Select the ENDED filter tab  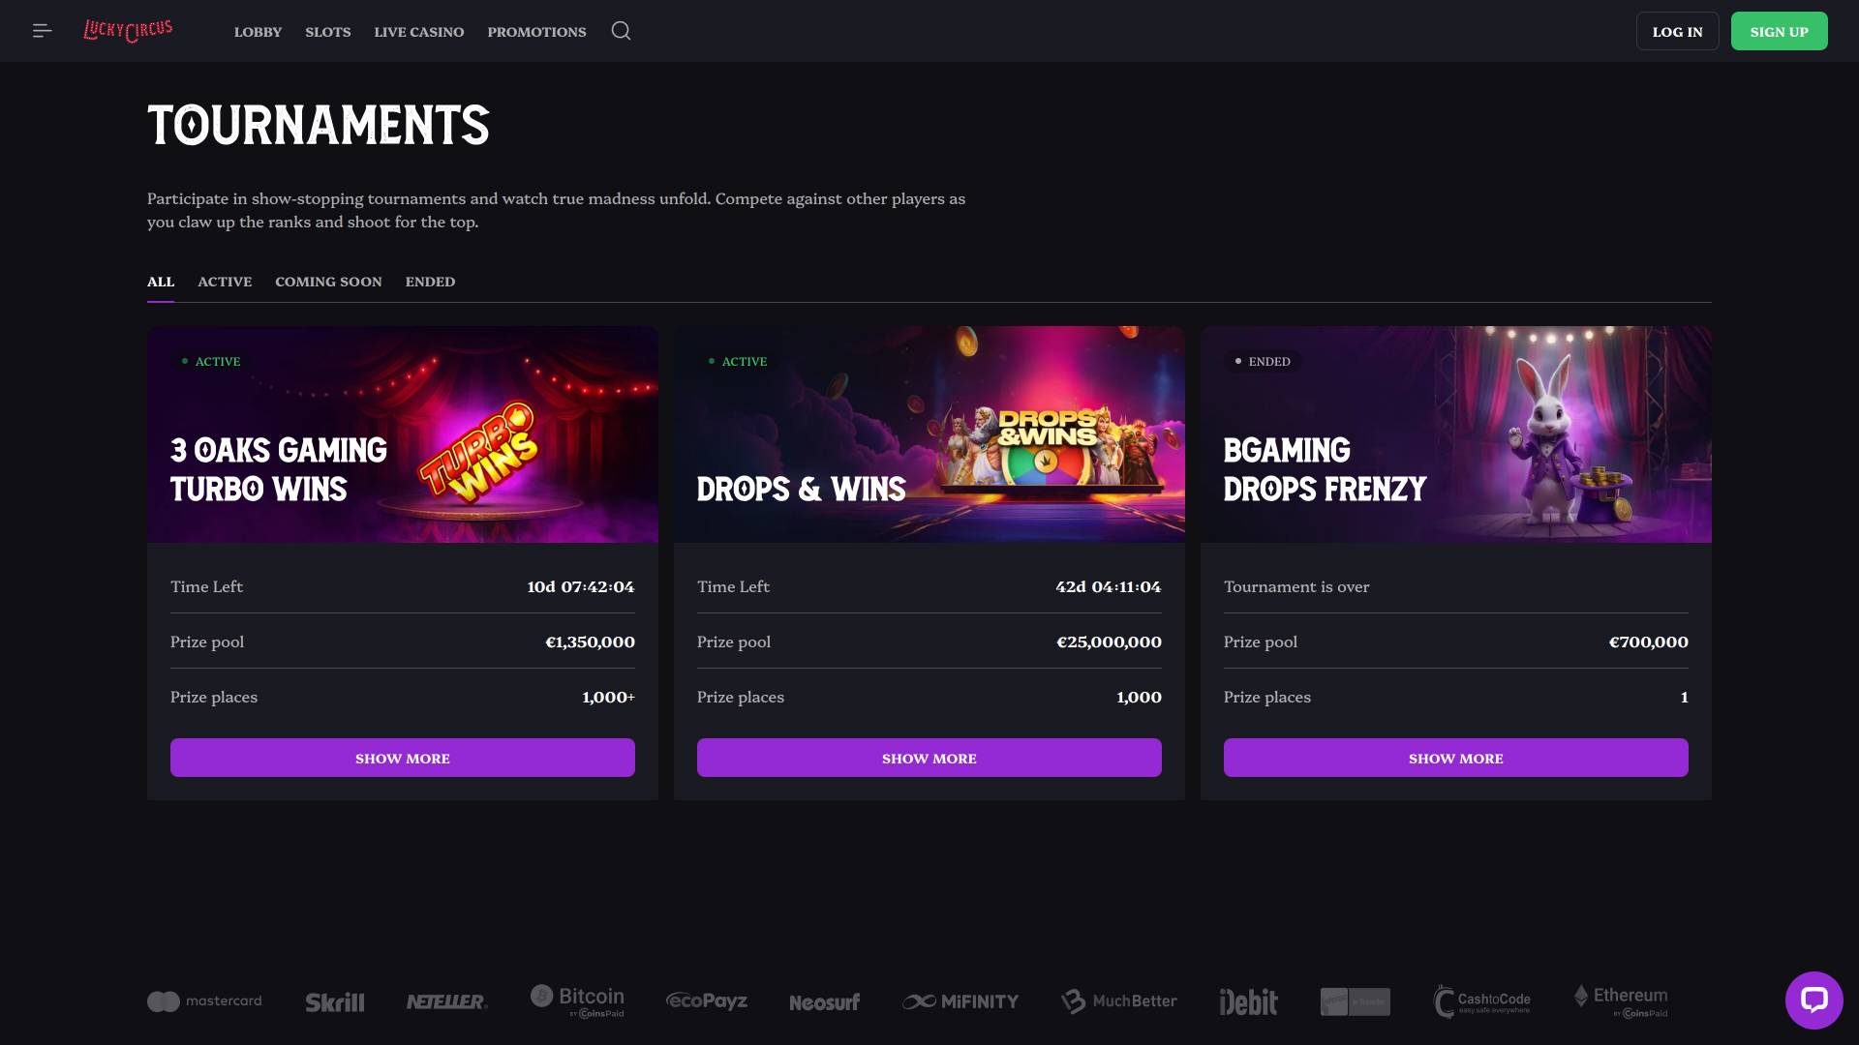pyautogui.click(x=430, y=282)
